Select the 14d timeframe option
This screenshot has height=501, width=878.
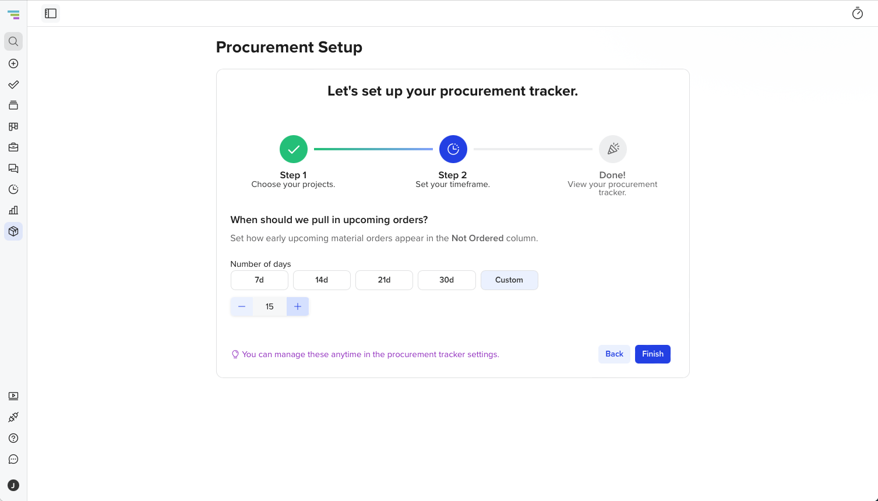pos(322,280)
